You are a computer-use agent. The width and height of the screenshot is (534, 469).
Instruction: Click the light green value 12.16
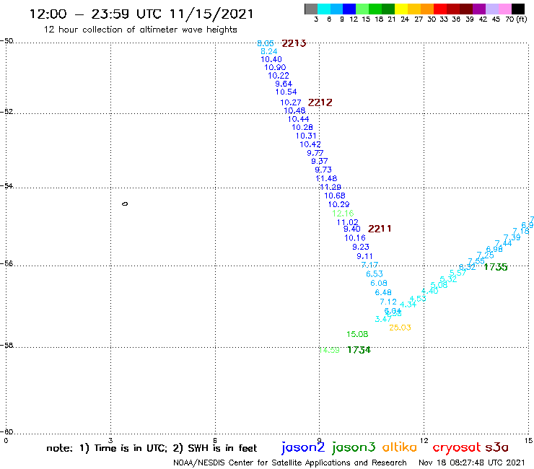343,214
